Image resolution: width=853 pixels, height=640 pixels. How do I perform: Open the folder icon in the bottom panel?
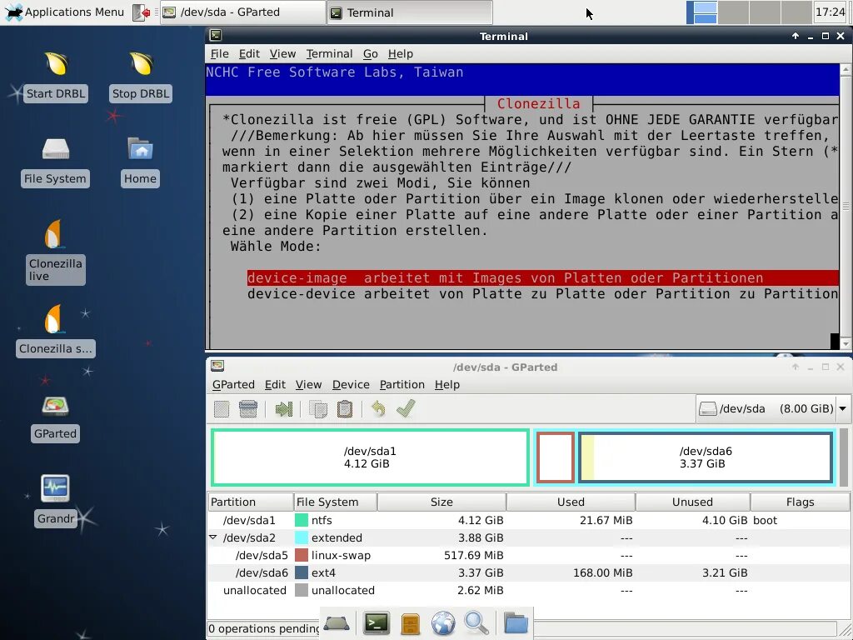516,623
